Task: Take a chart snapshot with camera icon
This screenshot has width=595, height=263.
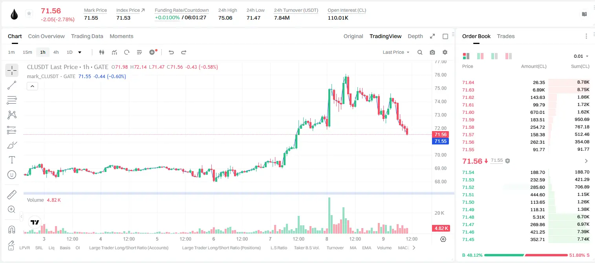Action: (432, 52)
